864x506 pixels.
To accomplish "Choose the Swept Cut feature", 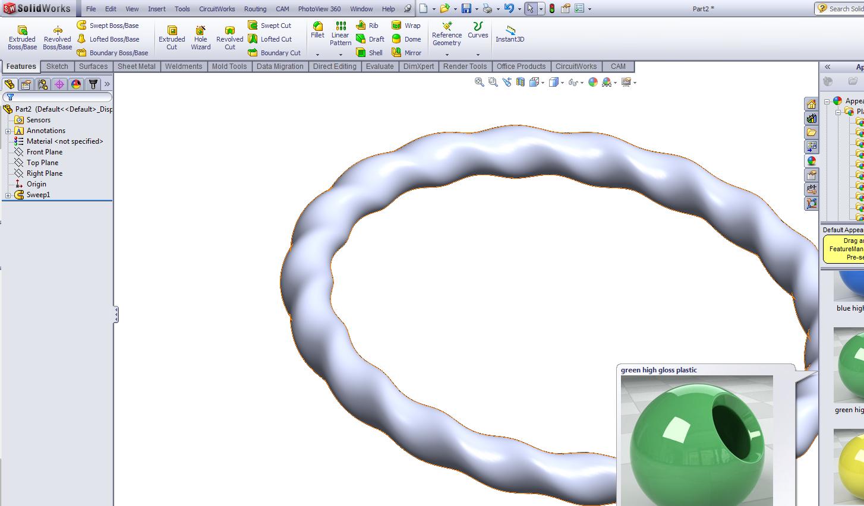I will tap(270, 26).
